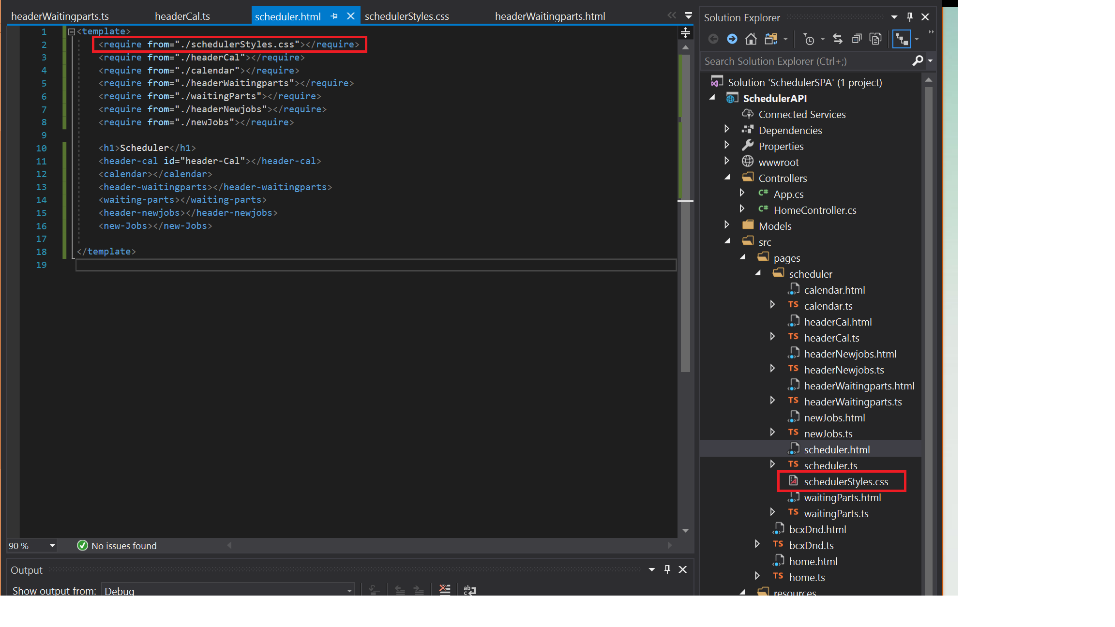Collapse the src folder
The image size is (1115, 627).
(727, 241)
